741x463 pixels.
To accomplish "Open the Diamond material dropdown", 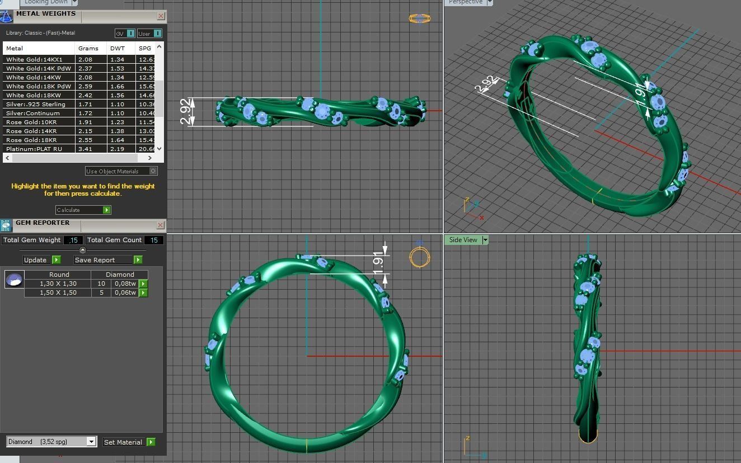I will (x=91, y=442).
